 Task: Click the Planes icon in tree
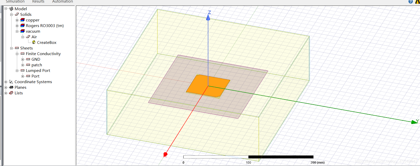click(11, 87)
